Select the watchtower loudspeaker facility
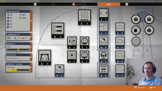 [x=104, y=29]
